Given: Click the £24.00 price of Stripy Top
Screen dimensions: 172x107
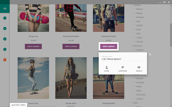Looking at the screenshot, I should click(33, 40).
